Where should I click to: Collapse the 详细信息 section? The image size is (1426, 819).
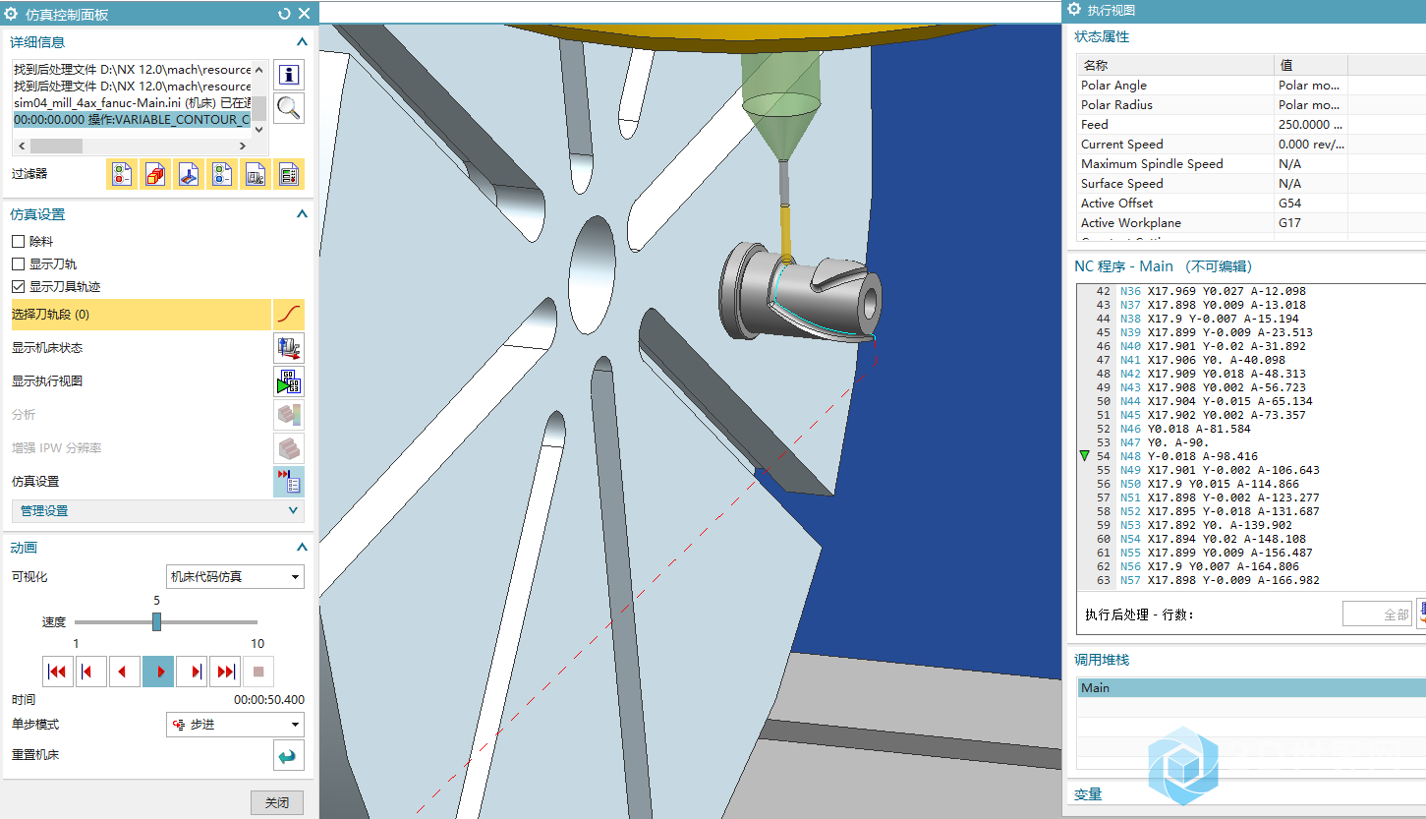point(302,42)
